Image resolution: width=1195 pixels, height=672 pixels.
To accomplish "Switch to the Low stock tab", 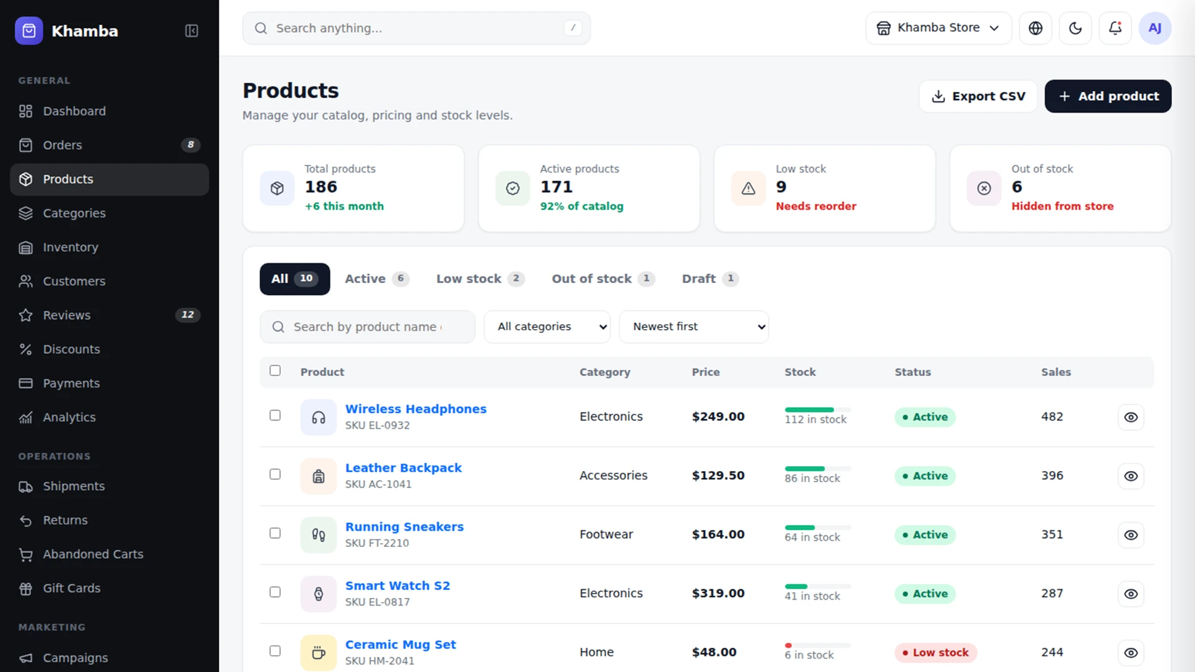I will tap(480, 279).
